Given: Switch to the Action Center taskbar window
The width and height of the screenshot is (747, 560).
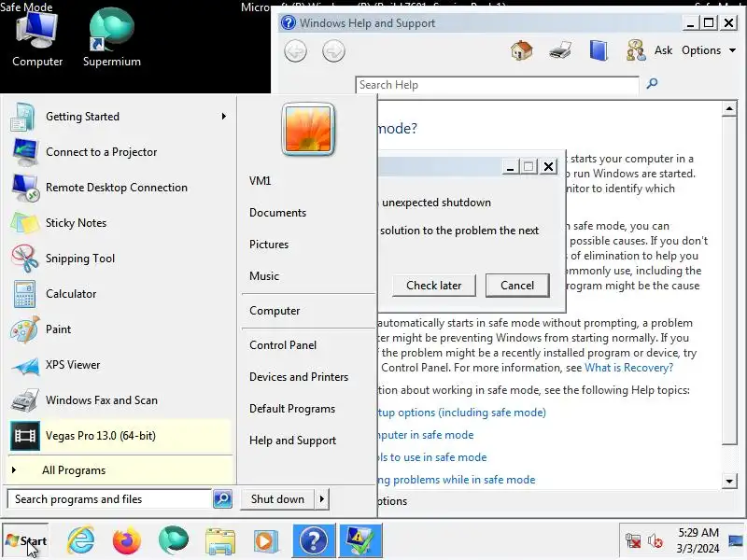Looking at the screenshot, I should point(360,541).
